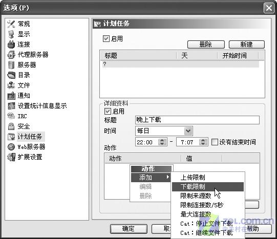This screenshot has width=277, height=239.
Task: Select 计划任务 in the options list
Action: coord(31,137)
